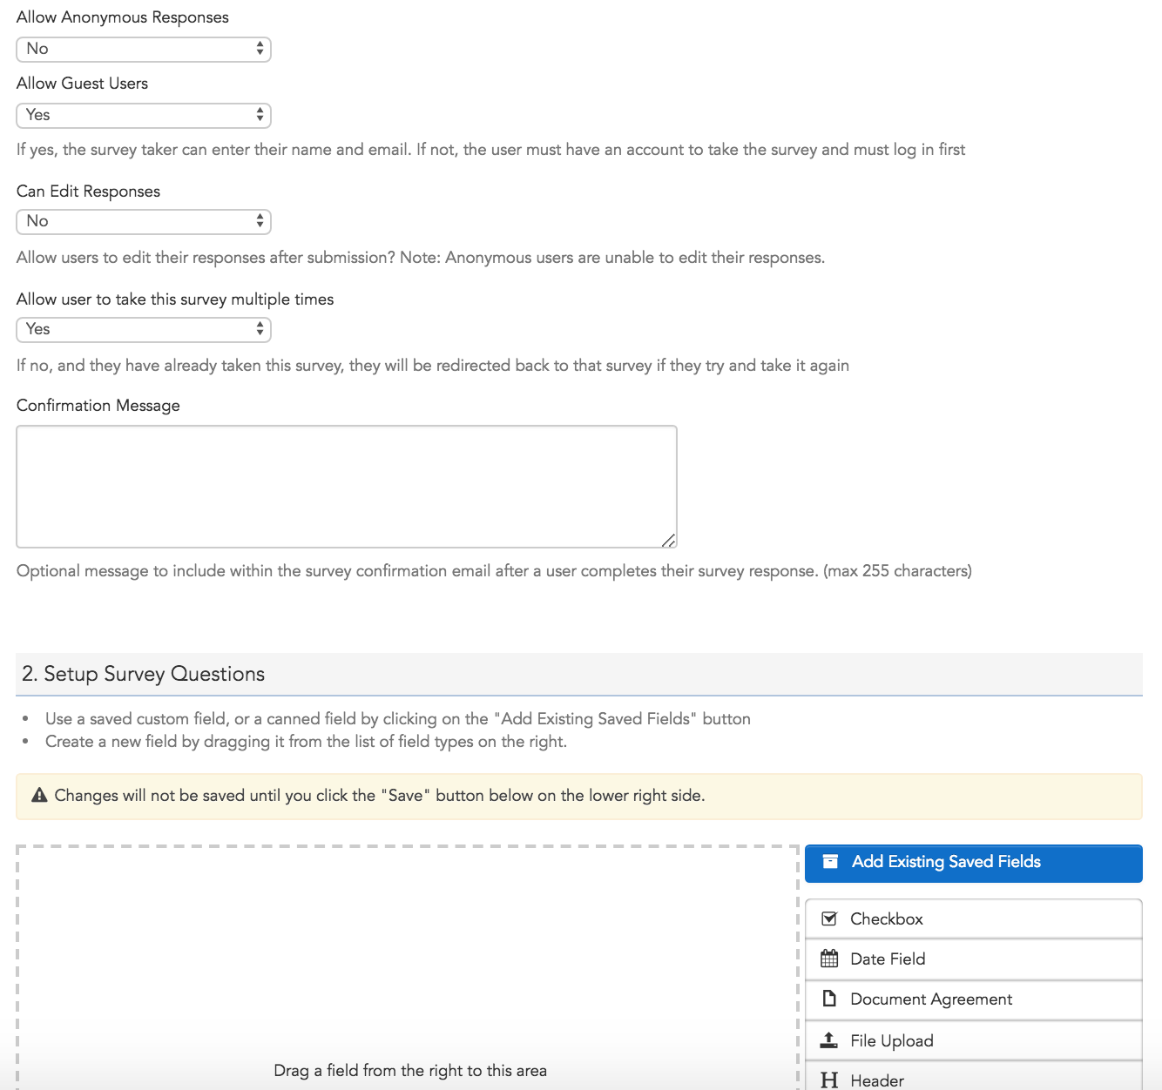Click the 'Create a new field by dragging' bullet text
1162x1090 pixels.
306,742
